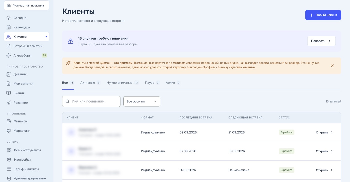Viewport: 350px width, 182px height.
Task: Click into the Имя или псевдоним search field
Action: [x=91, y=101]
